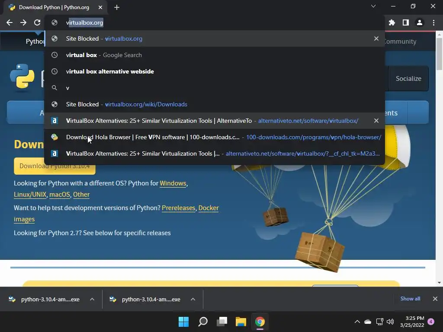443x332 pixels.
Task: Open taskbar Search
Action: point(203,322)
